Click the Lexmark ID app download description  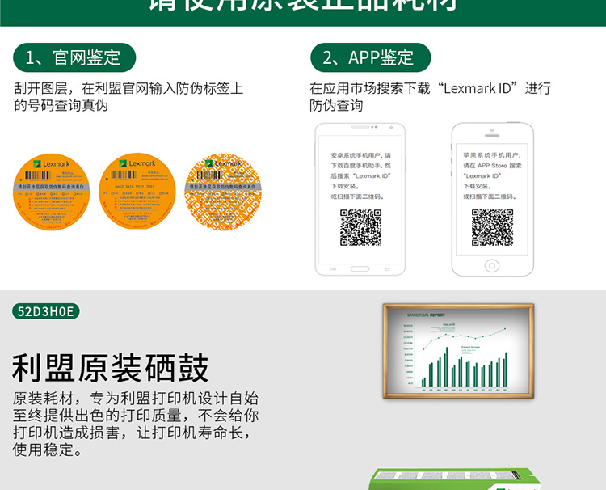click(429, 96)
